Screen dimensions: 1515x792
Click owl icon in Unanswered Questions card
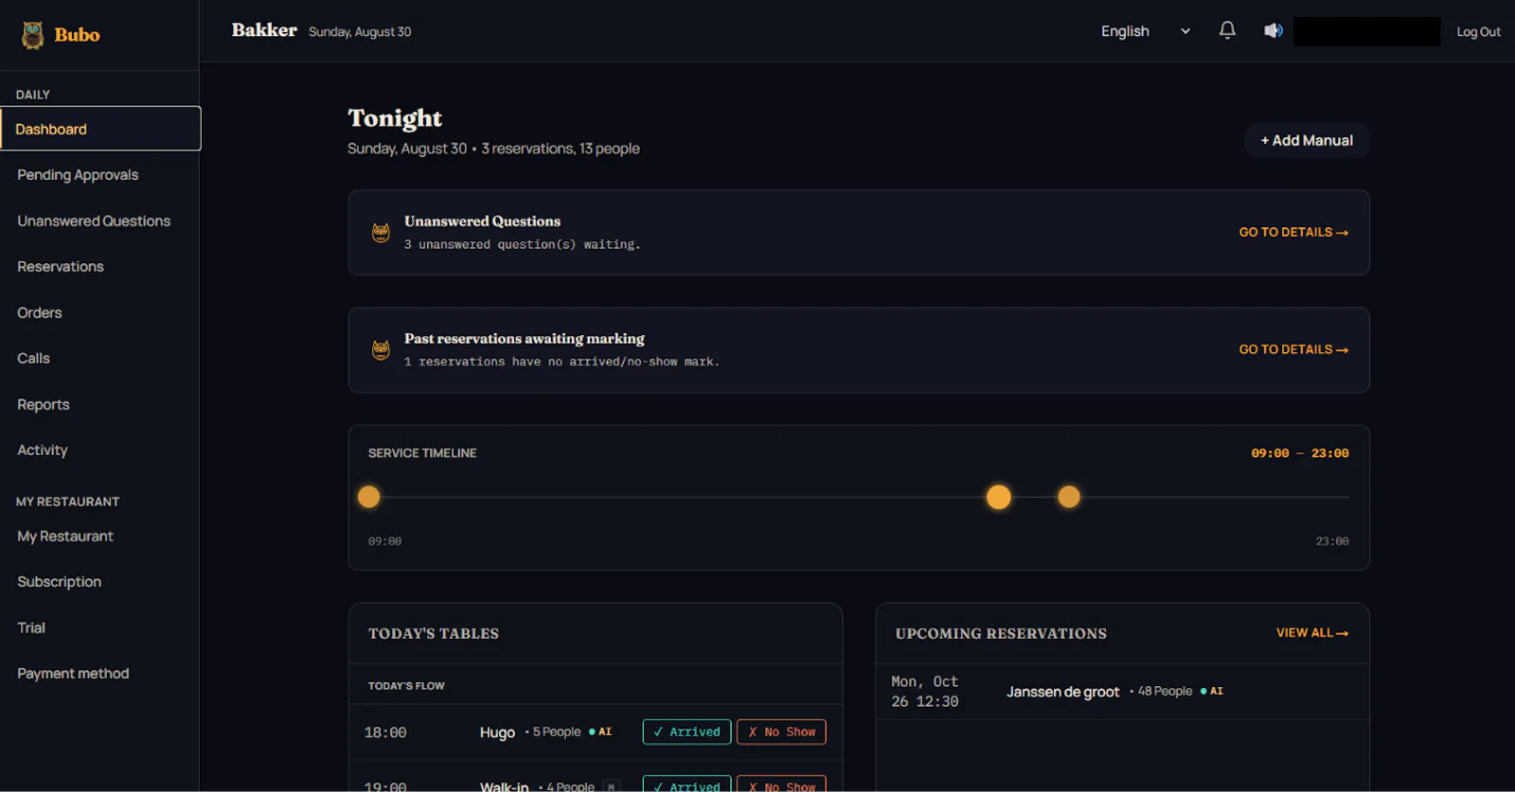coord(381,233)
